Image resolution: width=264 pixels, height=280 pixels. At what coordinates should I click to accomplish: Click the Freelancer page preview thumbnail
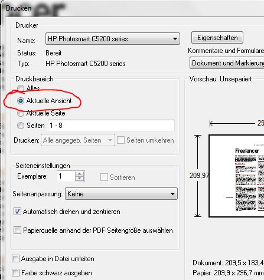click(x=236, y=176)
